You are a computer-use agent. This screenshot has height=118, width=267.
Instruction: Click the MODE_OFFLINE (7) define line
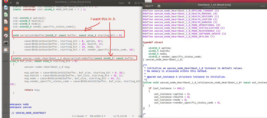(179, 37)
